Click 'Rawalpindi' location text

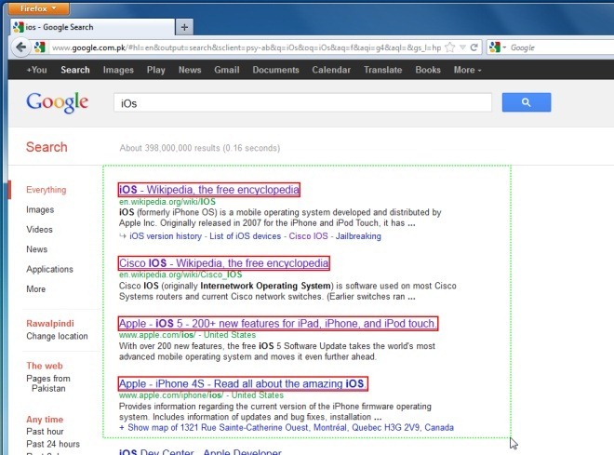49,324
